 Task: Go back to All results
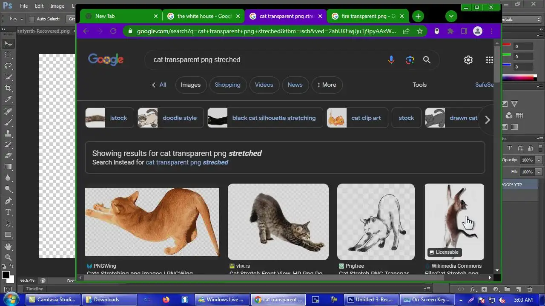click(159, 85)
